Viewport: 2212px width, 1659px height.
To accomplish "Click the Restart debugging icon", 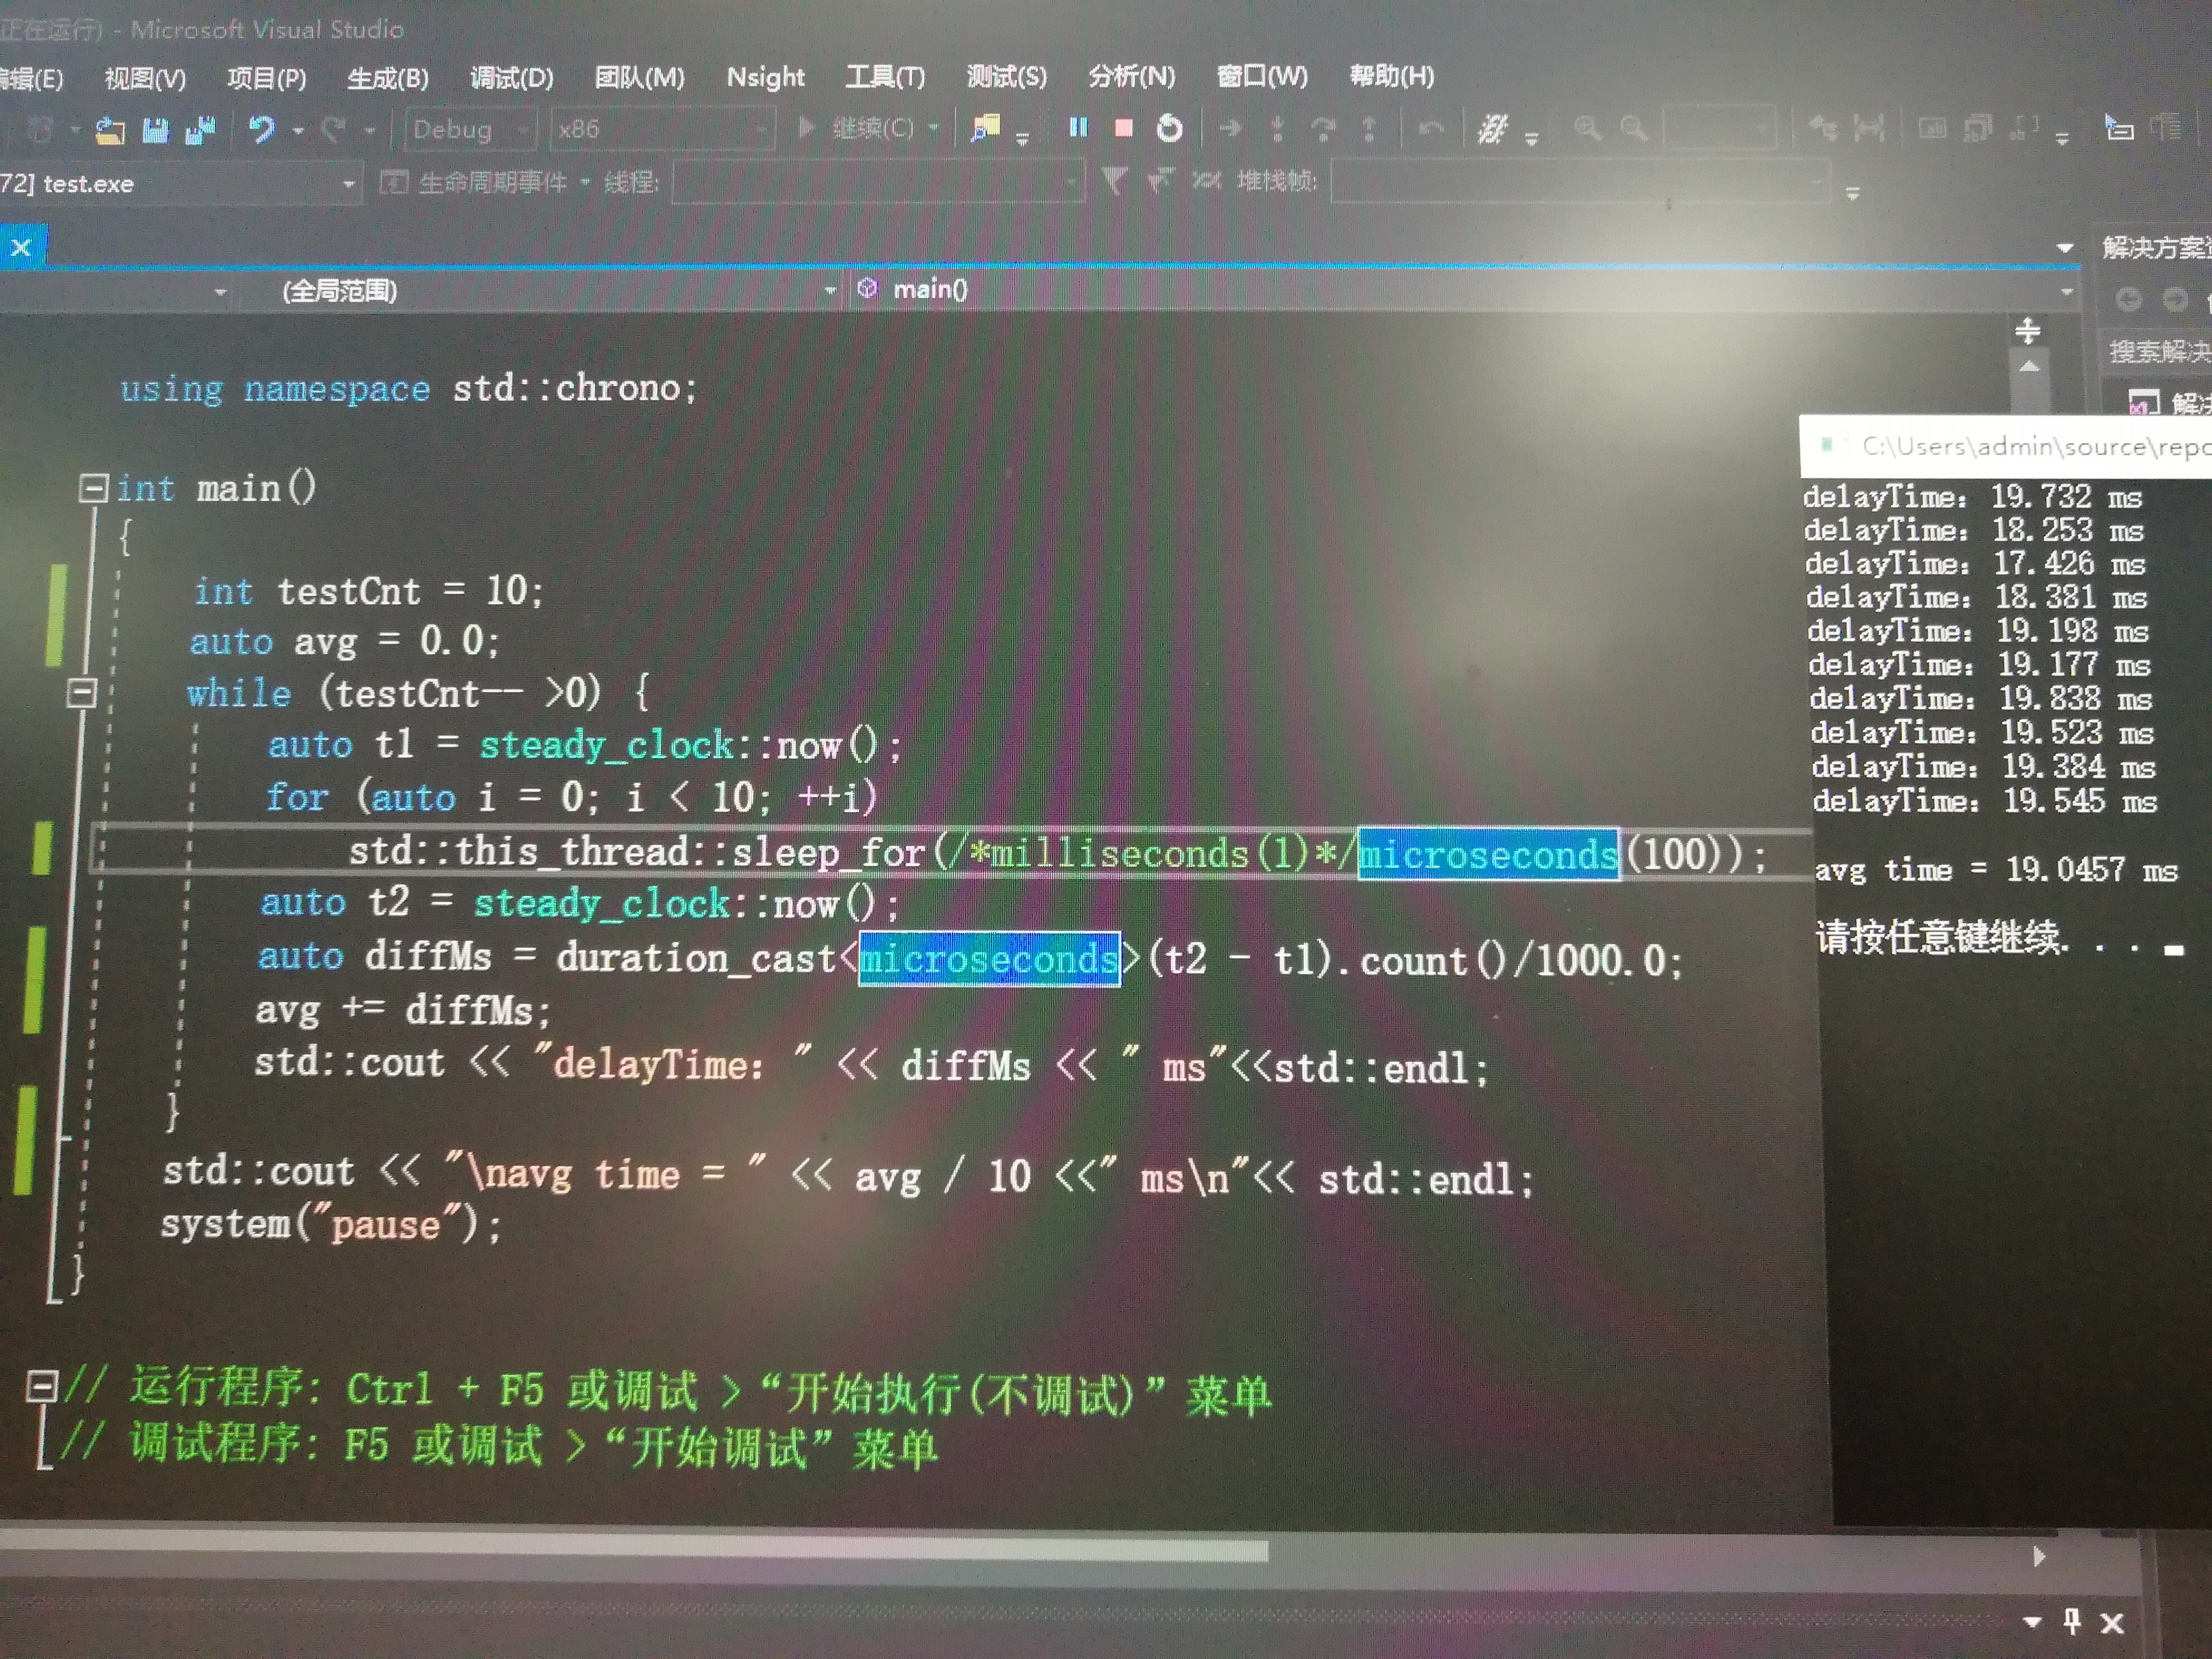I will click(x=1169, y=128).
